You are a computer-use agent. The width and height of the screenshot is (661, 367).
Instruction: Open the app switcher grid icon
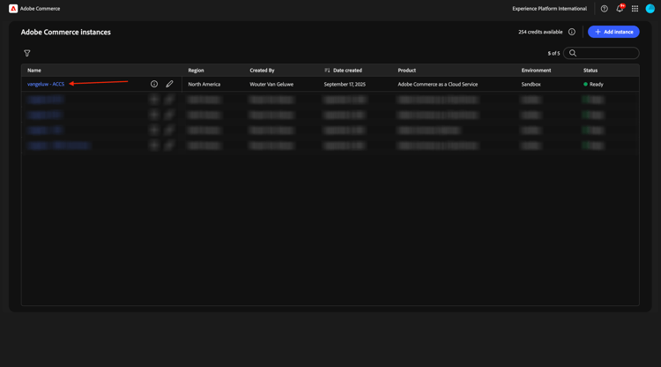pos(635,9)
